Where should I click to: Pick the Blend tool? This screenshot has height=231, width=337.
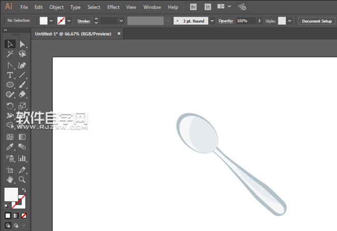click(x=22, y=147)
